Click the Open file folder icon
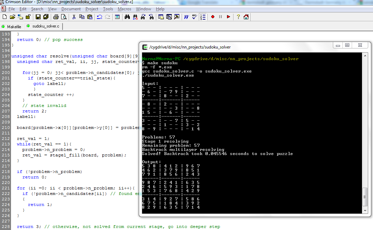The width and height of the screenshot is (373, 230). click(12, 17)
